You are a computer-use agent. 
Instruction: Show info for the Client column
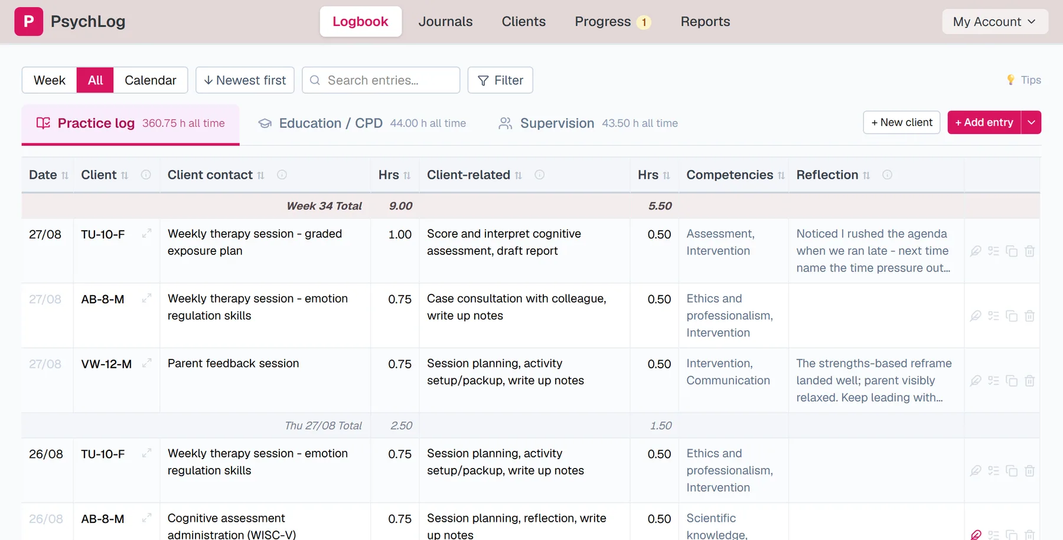146,175
